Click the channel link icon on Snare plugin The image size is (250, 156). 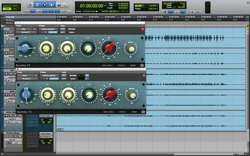pyautogui.click(x=87, y=75)
